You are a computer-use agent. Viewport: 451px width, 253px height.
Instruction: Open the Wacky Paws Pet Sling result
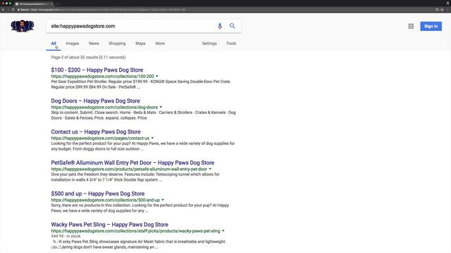[110, 225]
